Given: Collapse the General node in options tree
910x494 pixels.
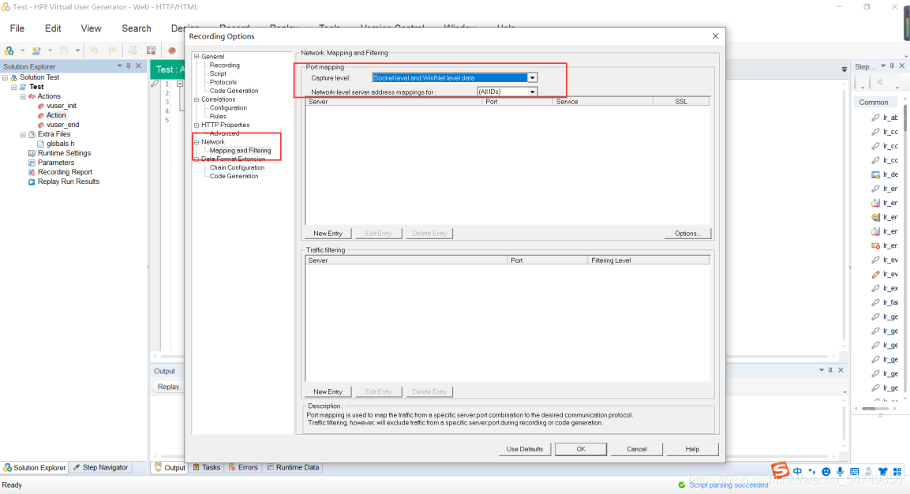Looking at the screenshot, I should (197, 57).
